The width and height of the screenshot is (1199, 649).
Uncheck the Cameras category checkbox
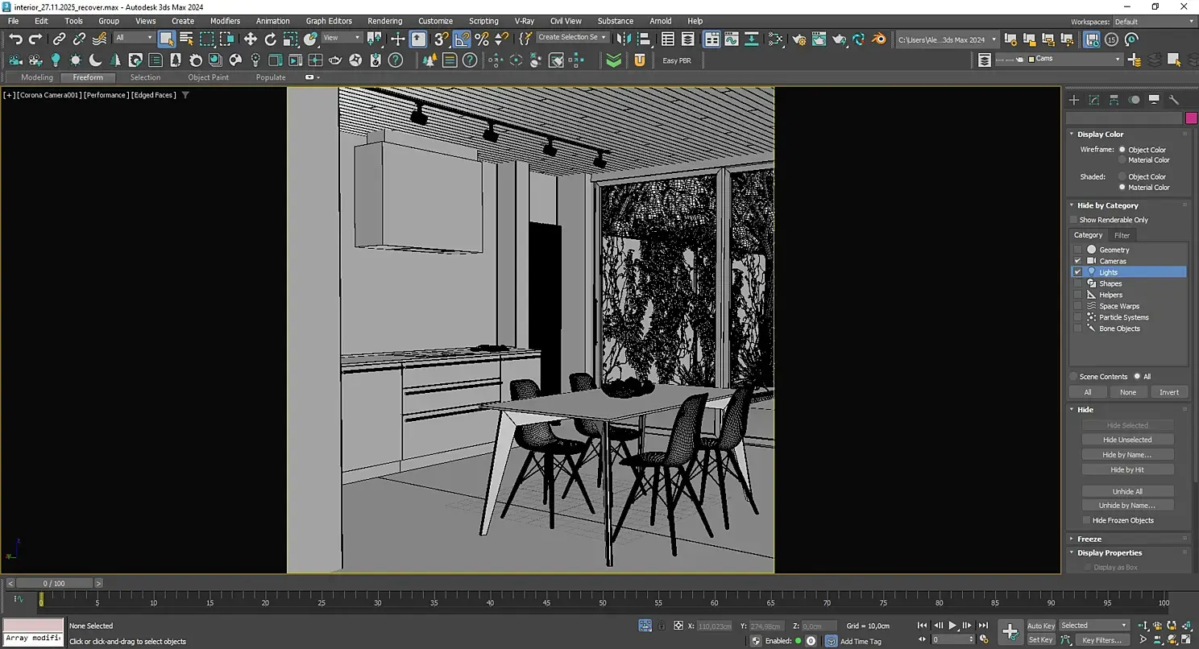tap(1077, 261)
